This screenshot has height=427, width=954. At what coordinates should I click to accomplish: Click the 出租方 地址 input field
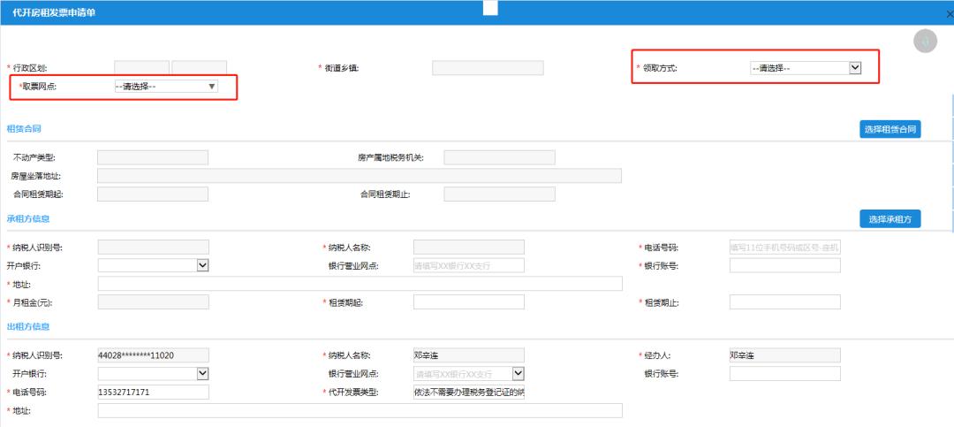pos(360,410)
